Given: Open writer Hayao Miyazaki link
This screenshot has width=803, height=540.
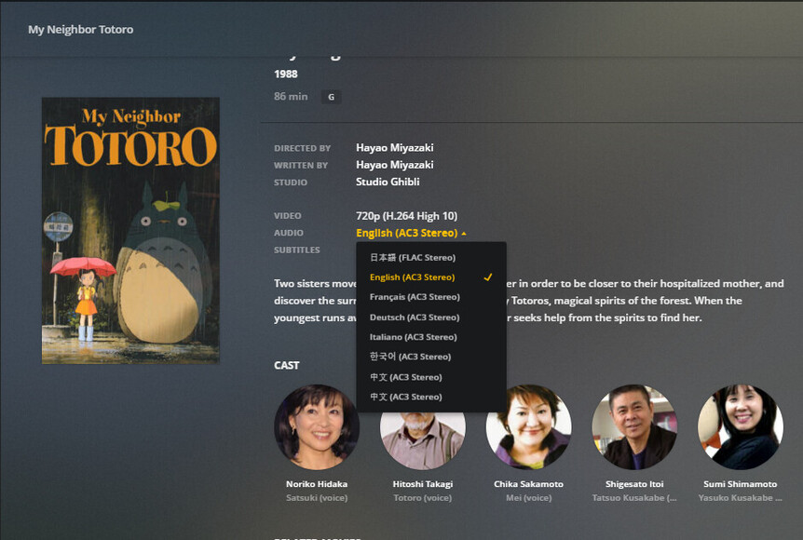Looking at the screenshot, I should coord(394,165).
